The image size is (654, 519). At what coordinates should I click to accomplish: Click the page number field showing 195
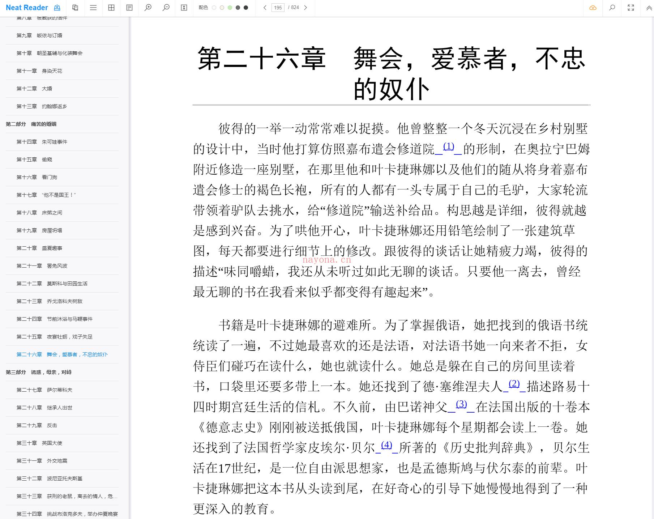click(278, 8)
